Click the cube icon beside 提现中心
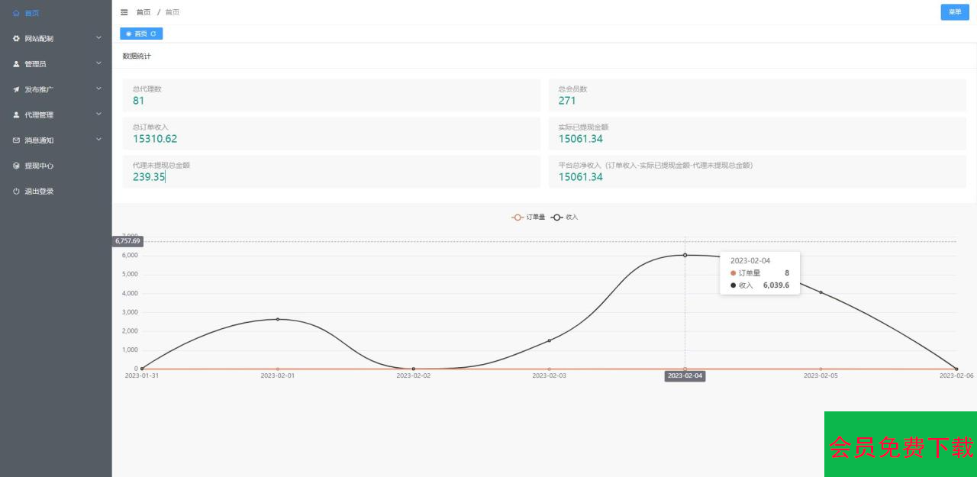 tap(16, 166)
